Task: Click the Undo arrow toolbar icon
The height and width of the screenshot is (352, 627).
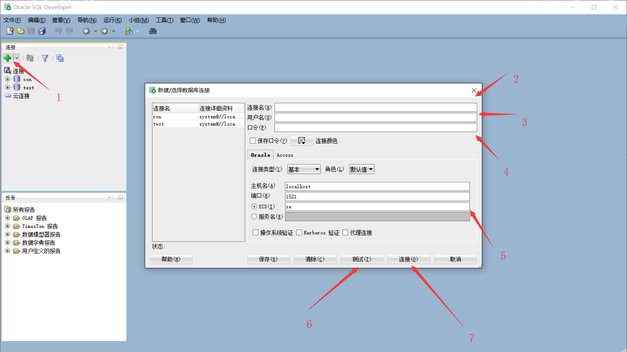Action: pyautogui.click(x=58, y=31)
